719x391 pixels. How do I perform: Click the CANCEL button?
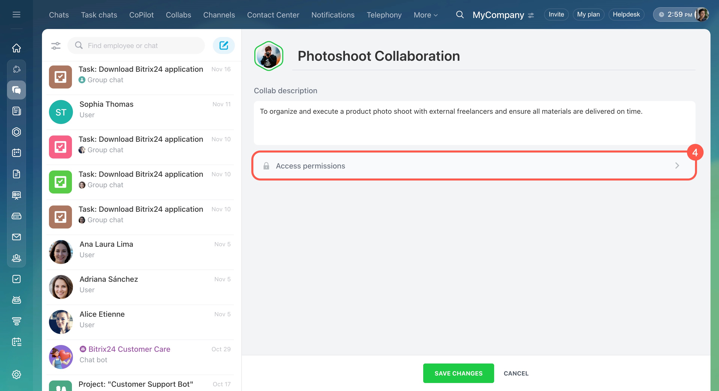(x=516, y=373)
